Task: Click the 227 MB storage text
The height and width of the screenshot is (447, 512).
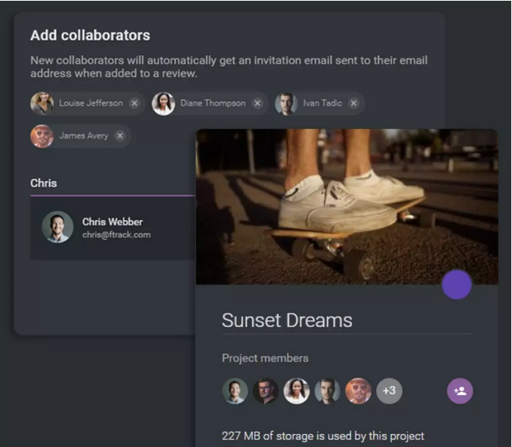Action: [323, 436]
